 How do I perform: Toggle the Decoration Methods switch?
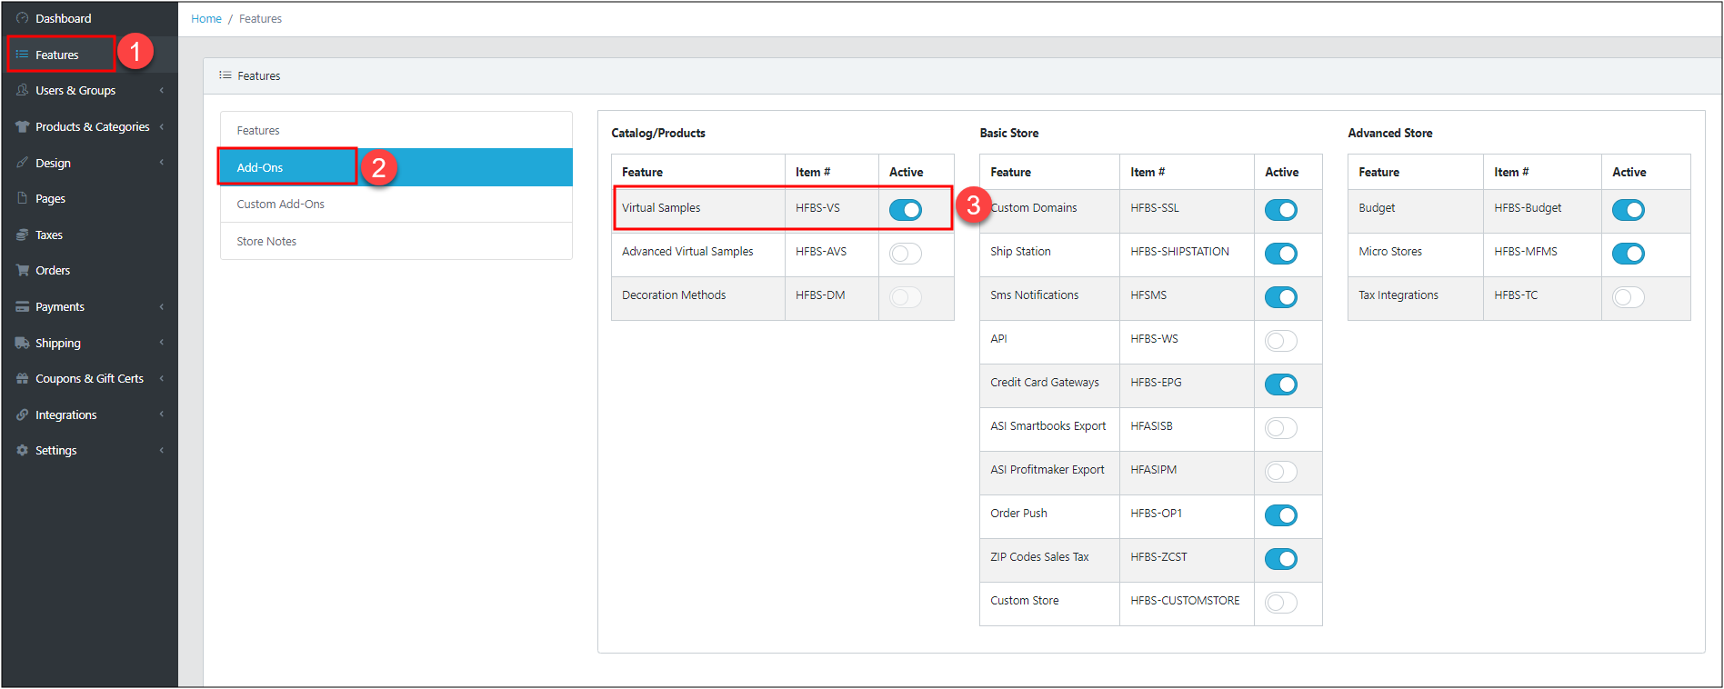tap(906, 297)
